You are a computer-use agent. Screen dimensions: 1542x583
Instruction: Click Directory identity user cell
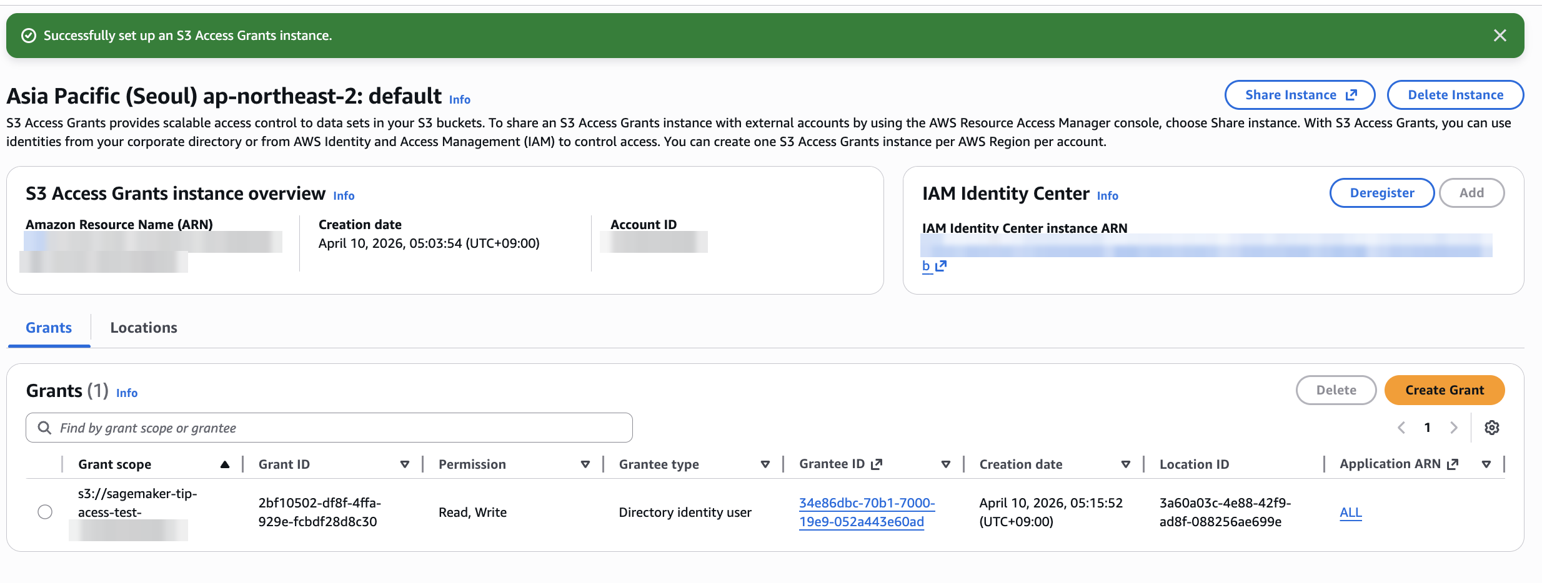pos(685,512)
